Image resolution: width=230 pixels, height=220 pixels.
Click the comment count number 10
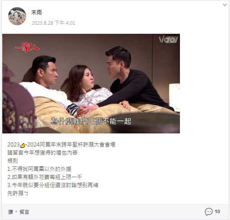pos(217,211)
